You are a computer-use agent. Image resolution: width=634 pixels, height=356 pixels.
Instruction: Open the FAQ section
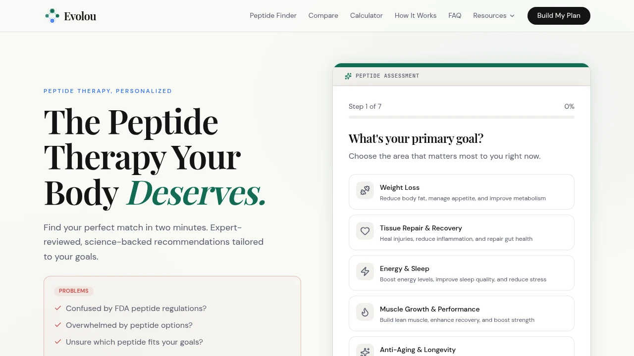(455, 15)
